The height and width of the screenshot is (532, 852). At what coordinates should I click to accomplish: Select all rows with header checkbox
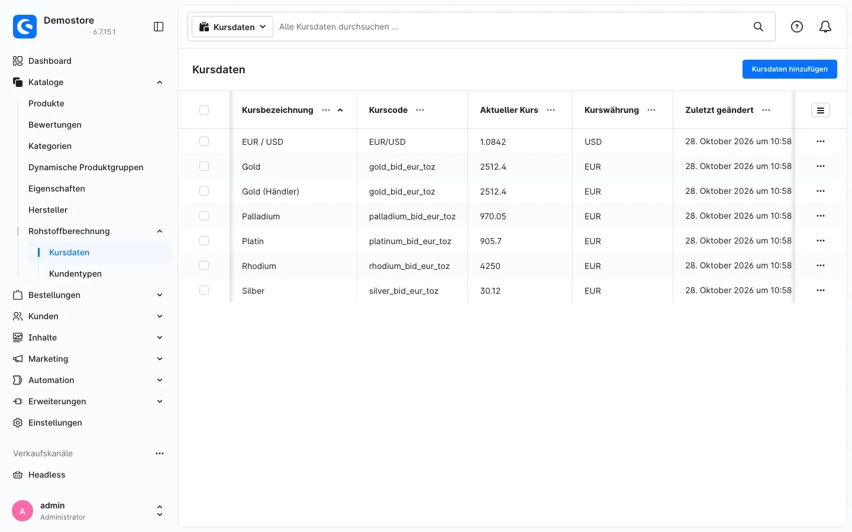point(204,110)
